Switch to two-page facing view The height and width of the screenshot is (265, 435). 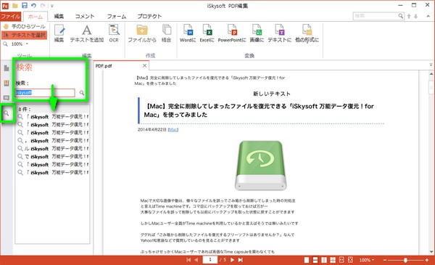(324, 260)
